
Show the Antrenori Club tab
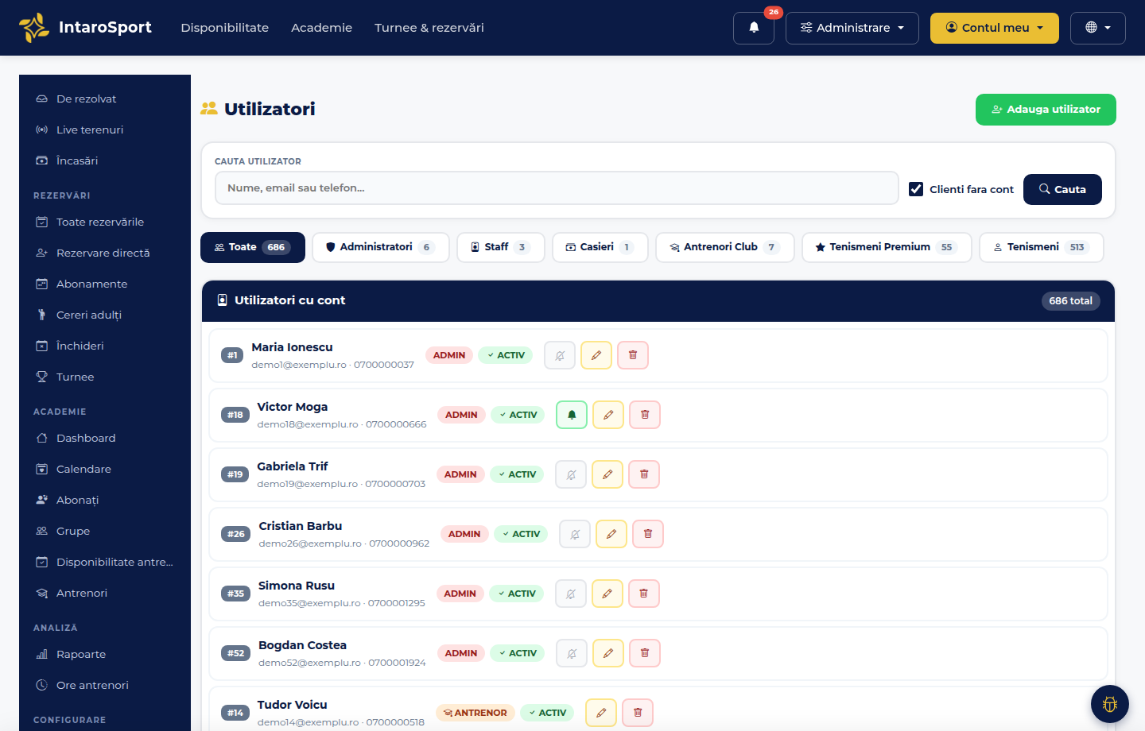pos(725,247)
